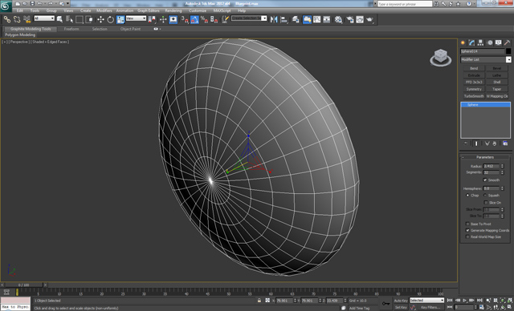The height and width of the screenshot is (311, 514).
Task: Click the Key Filters button
Action: (430, 308)
